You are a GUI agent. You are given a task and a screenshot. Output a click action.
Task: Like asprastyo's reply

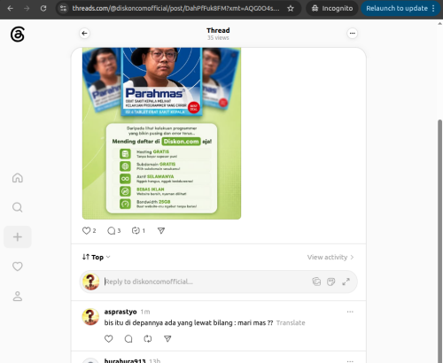(x=109, y=339)
